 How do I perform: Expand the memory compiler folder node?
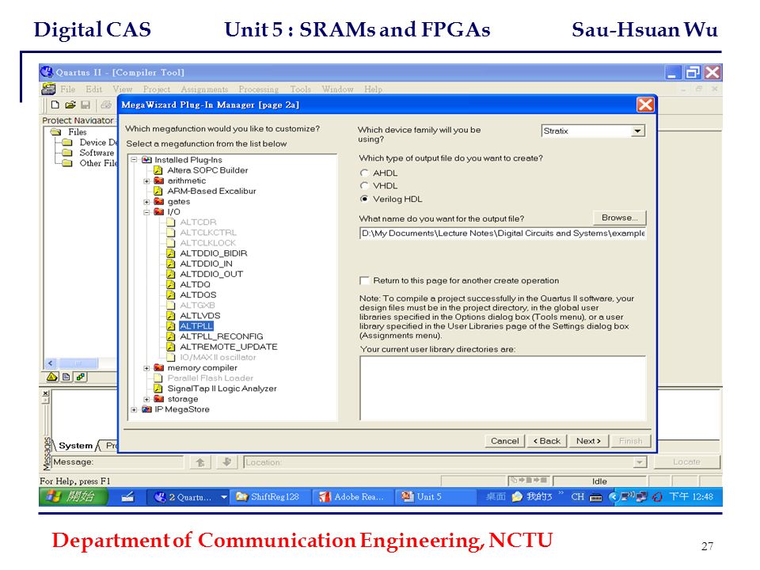click(147, 368)
